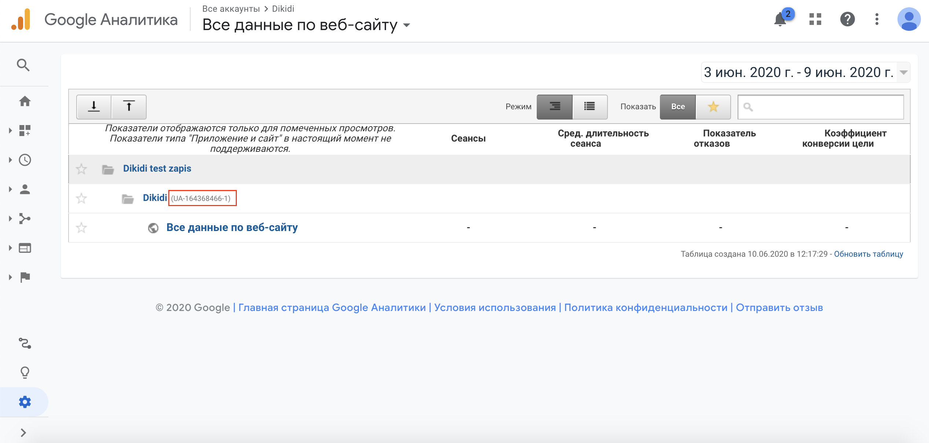Screen dimensions: 929x443
Task: Open Политика конфиденциальности link
Action: (x=646, y=307)
